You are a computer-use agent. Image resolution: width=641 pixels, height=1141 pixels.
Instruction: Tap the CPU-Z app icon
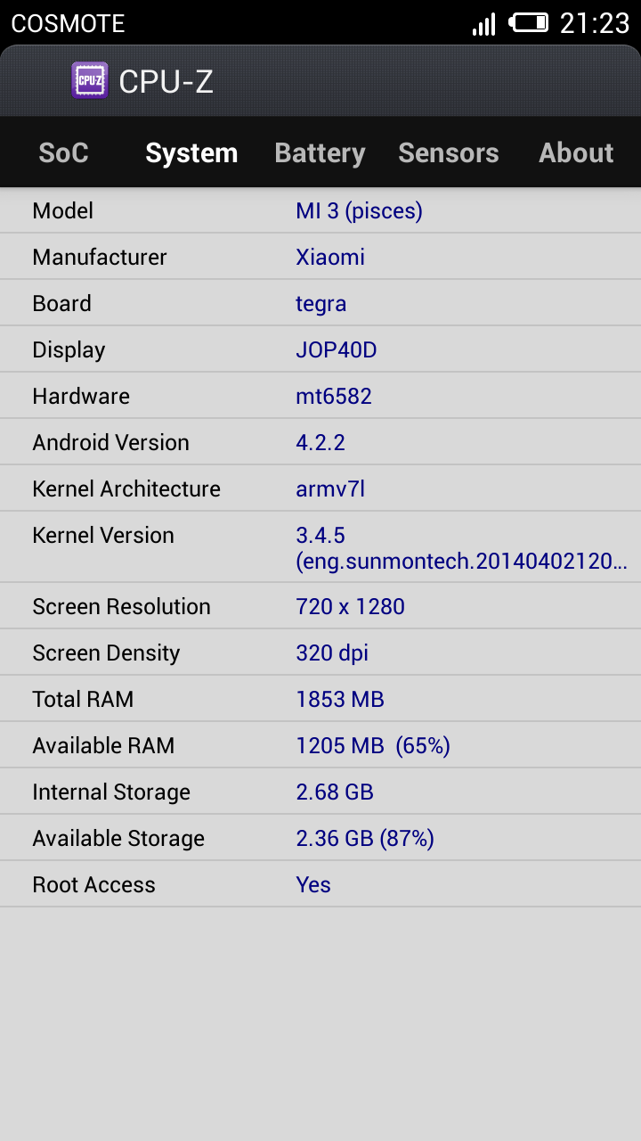pos(90,81)
